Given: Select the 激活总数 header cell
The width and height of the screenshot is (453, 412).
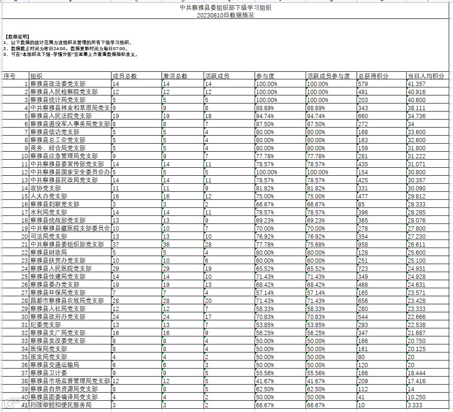Looking at the screenshot, I should 183,76.
